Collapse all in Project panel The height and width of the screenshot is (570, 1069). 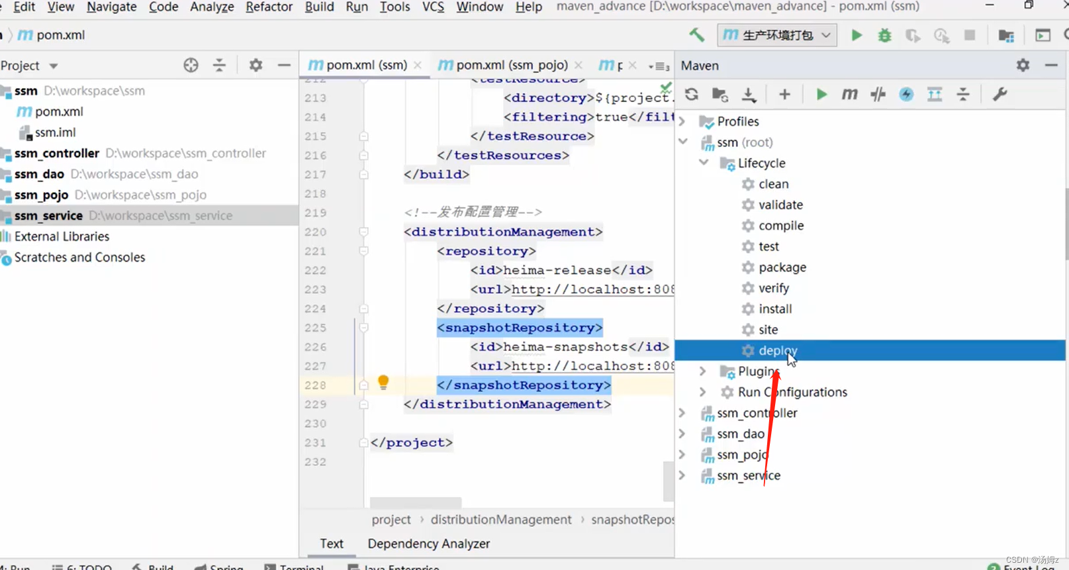pos(219,65)
